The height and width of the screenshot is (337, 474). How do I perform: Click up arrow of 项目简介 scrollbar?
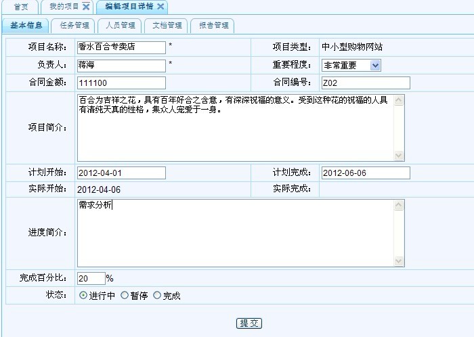tap(399, 99)
